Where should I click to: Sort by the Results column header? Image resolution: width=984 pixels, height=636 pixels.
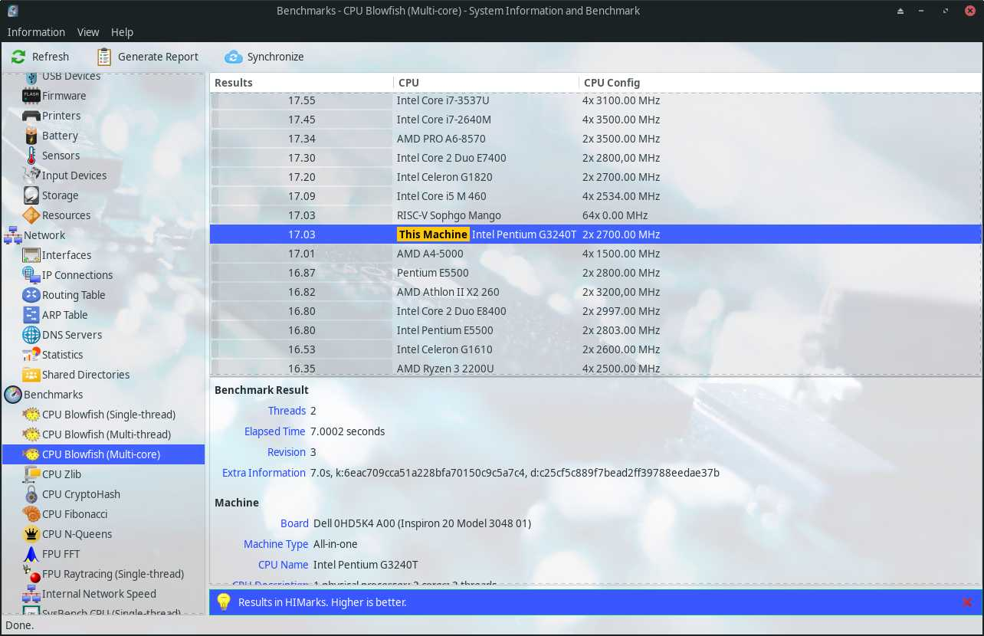(301, 83)
